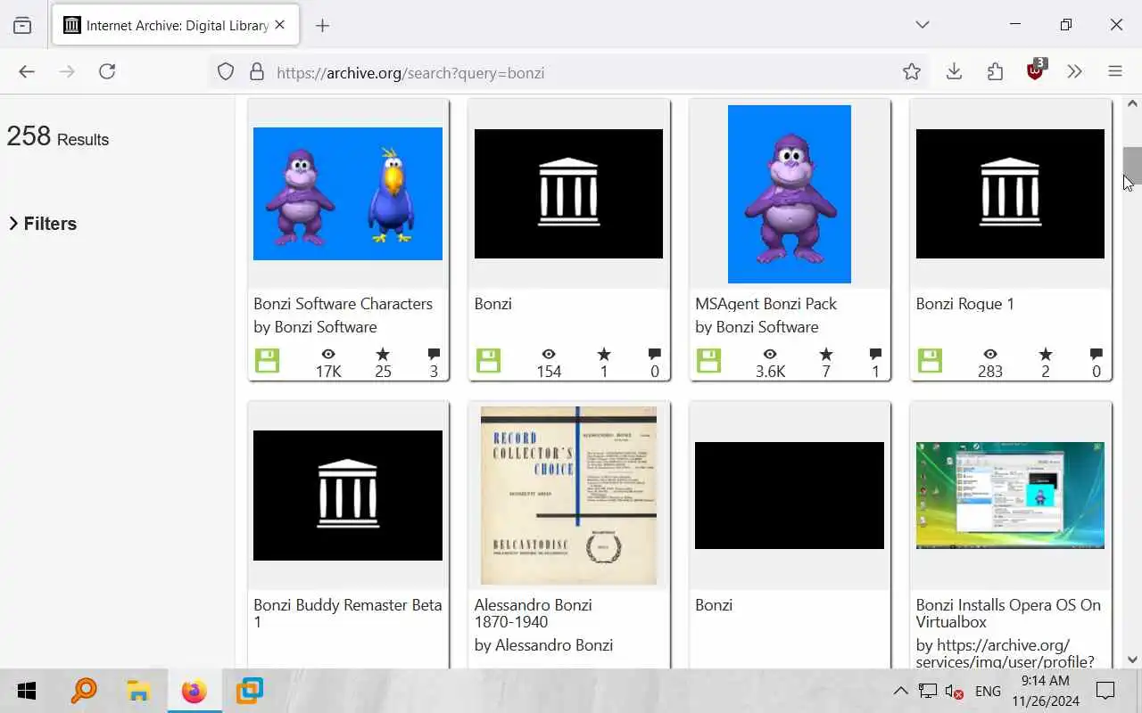This screenshot has height=713, width=1142.
Task: Expand the Filters section
Action: 43,224
